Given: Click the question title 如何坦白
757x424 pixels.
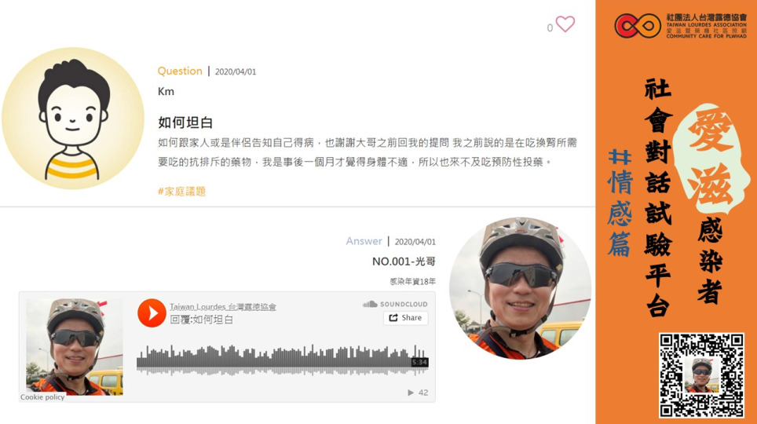Looking at the screenshot, I should [185, 122].
